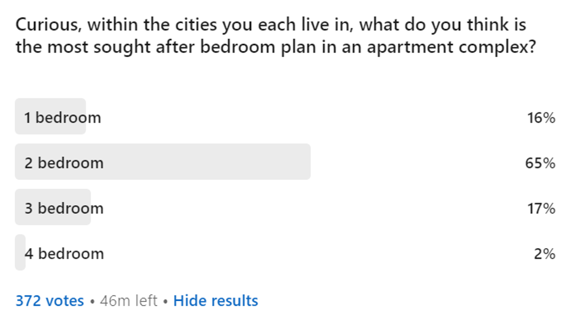Screen dimensions: 571x320
Task: Click the 'apartment complex?' question text
Action: pos(451,47)
